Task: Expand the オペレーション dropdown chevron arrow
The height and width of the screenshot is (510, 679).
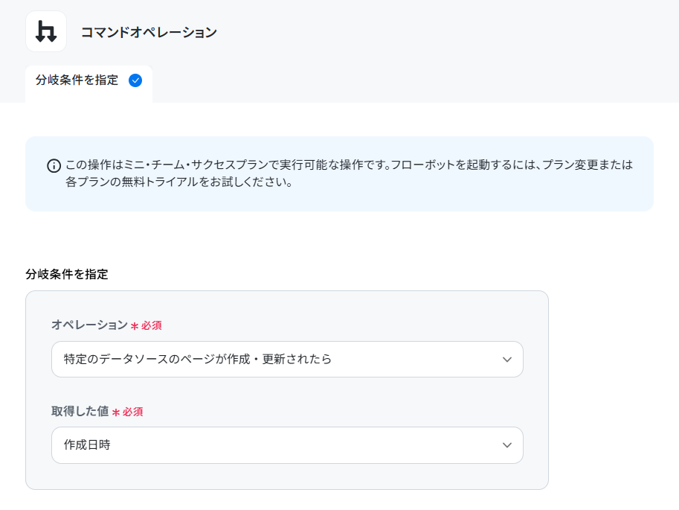Action: (x=507, y=360)
